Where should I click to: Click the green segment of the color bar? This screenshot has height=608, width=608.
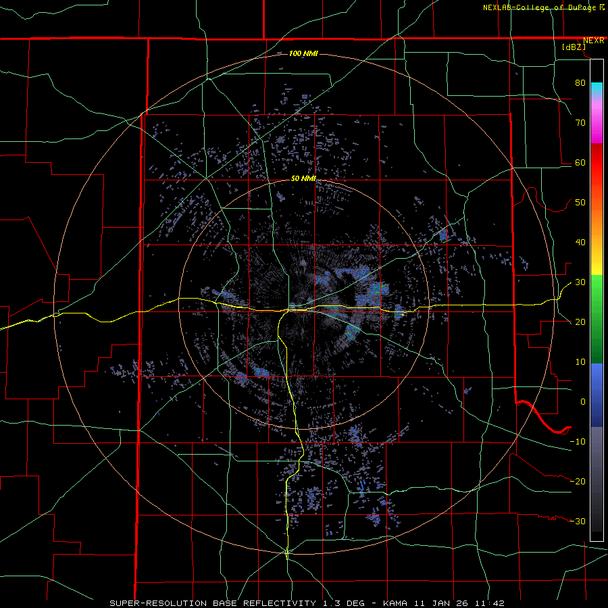597,319
